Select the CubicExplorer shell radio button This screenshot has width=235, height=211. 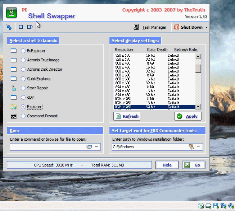pos(23,79)
